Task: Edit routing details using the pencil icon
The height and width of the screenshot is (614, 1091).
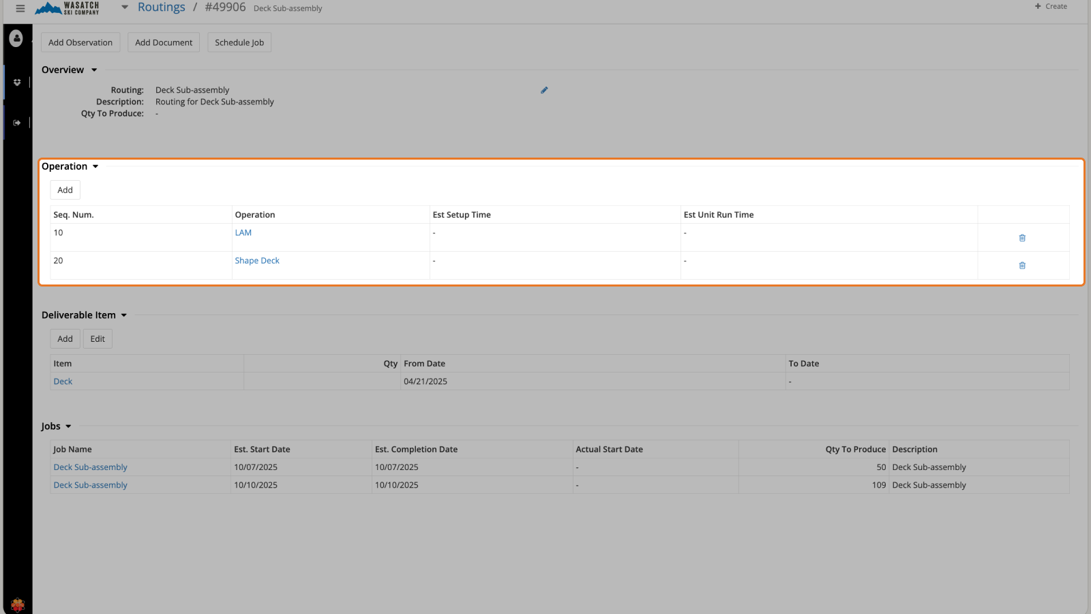Action: point(543,89)
